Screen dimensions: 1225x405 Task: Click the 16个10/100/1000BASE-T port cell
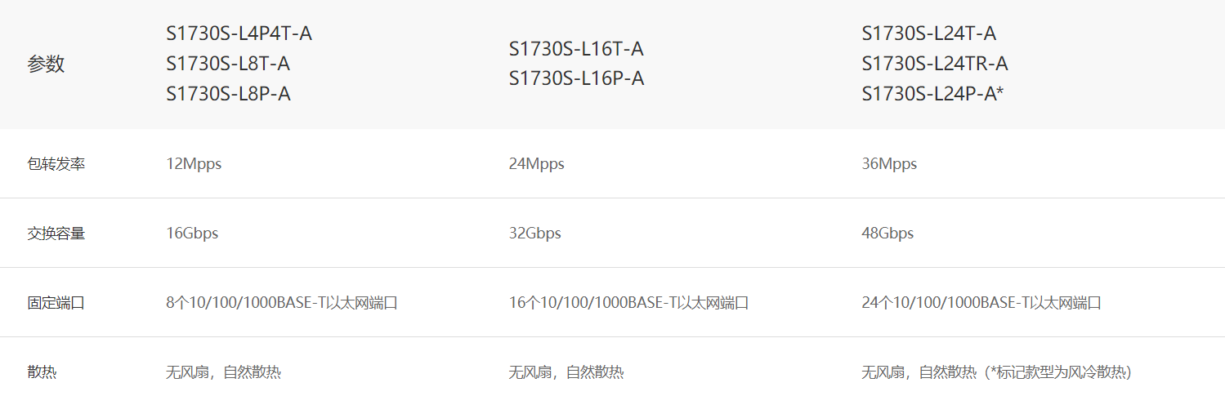click(x=628, y=303)
